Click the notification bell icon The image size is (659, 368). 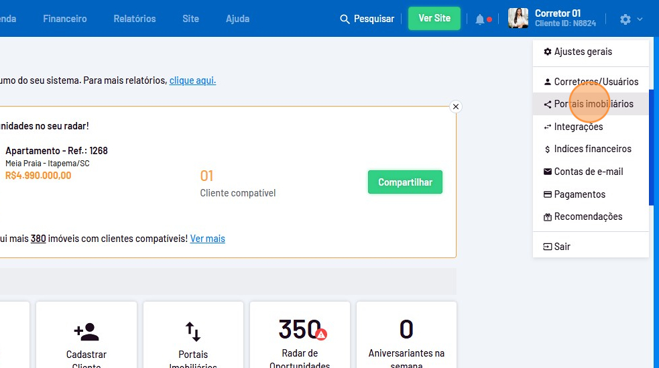[480, 19]
